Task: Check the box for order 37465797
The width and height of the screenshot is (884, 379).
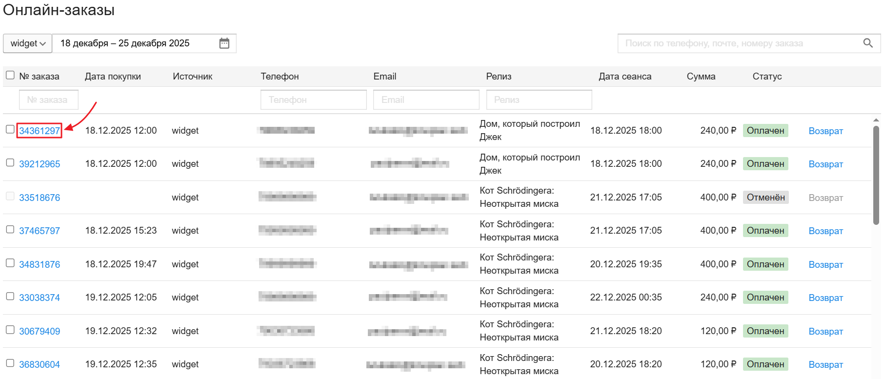Action: coord(10,229)
